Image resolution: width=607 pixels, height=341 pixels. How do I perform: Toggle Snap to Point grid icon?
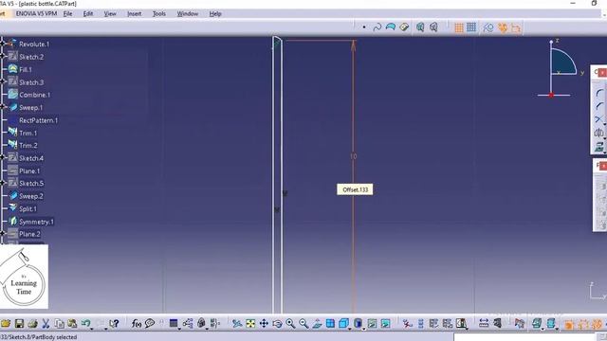[471, 27]
